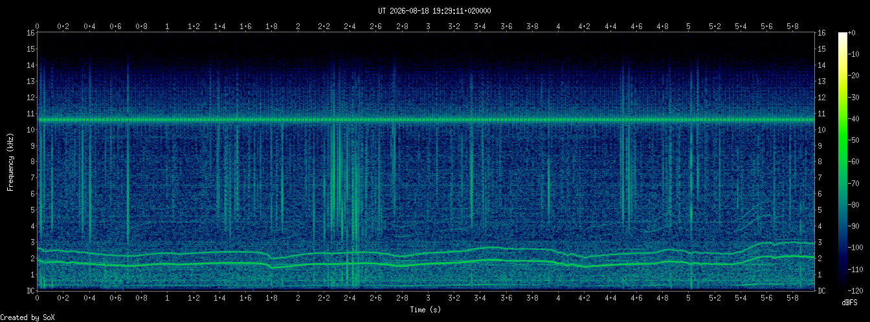Screen dimensions: 870x322
Task: Click the dBFS label under the color scale
Action: [849, 302]
